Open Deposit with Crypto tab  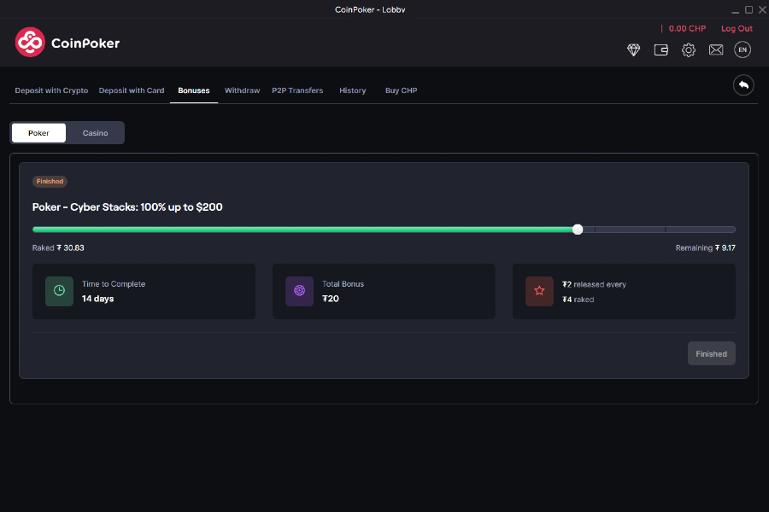click(x=51, y=90)
